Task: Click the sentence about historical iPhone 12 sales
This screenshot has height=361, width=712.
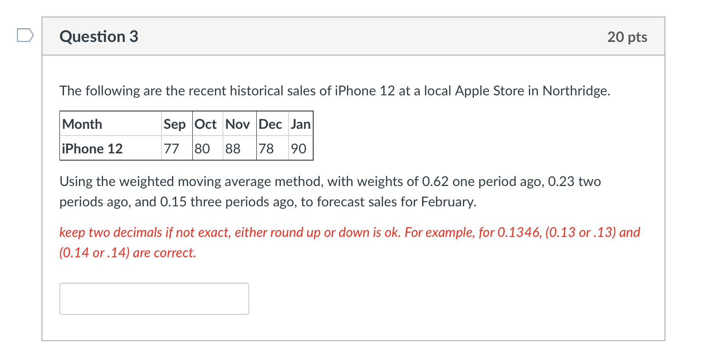Action: click(x=335, y=91)
